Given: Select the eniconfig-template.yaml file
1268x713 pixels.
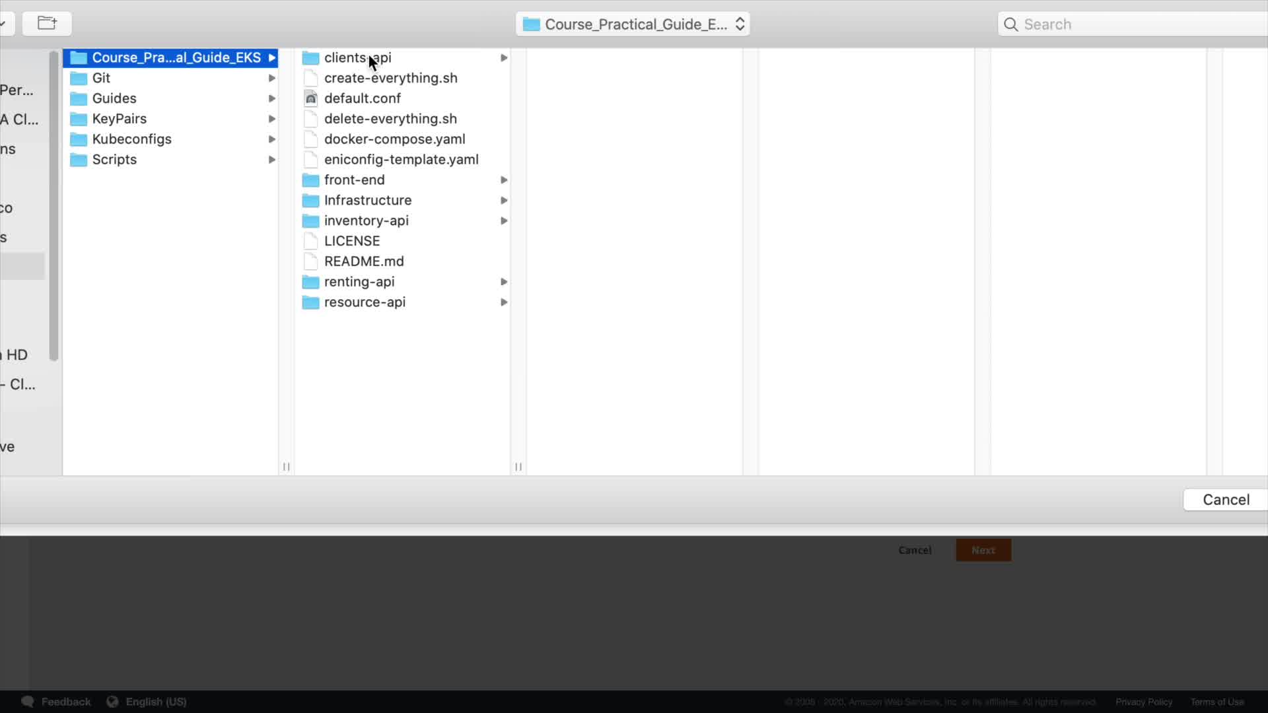Looking at the screenshot, I should [x=401, y=160].
